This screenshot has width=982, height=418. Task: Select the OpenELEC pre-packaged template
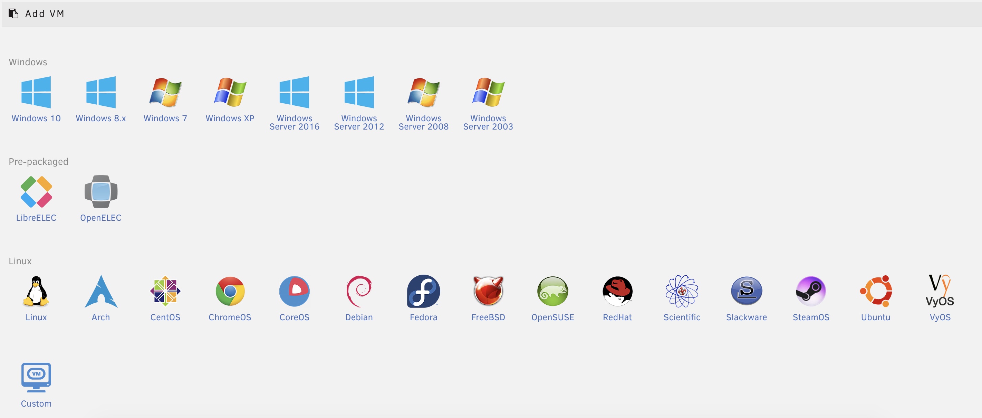(x=100, y=192)
